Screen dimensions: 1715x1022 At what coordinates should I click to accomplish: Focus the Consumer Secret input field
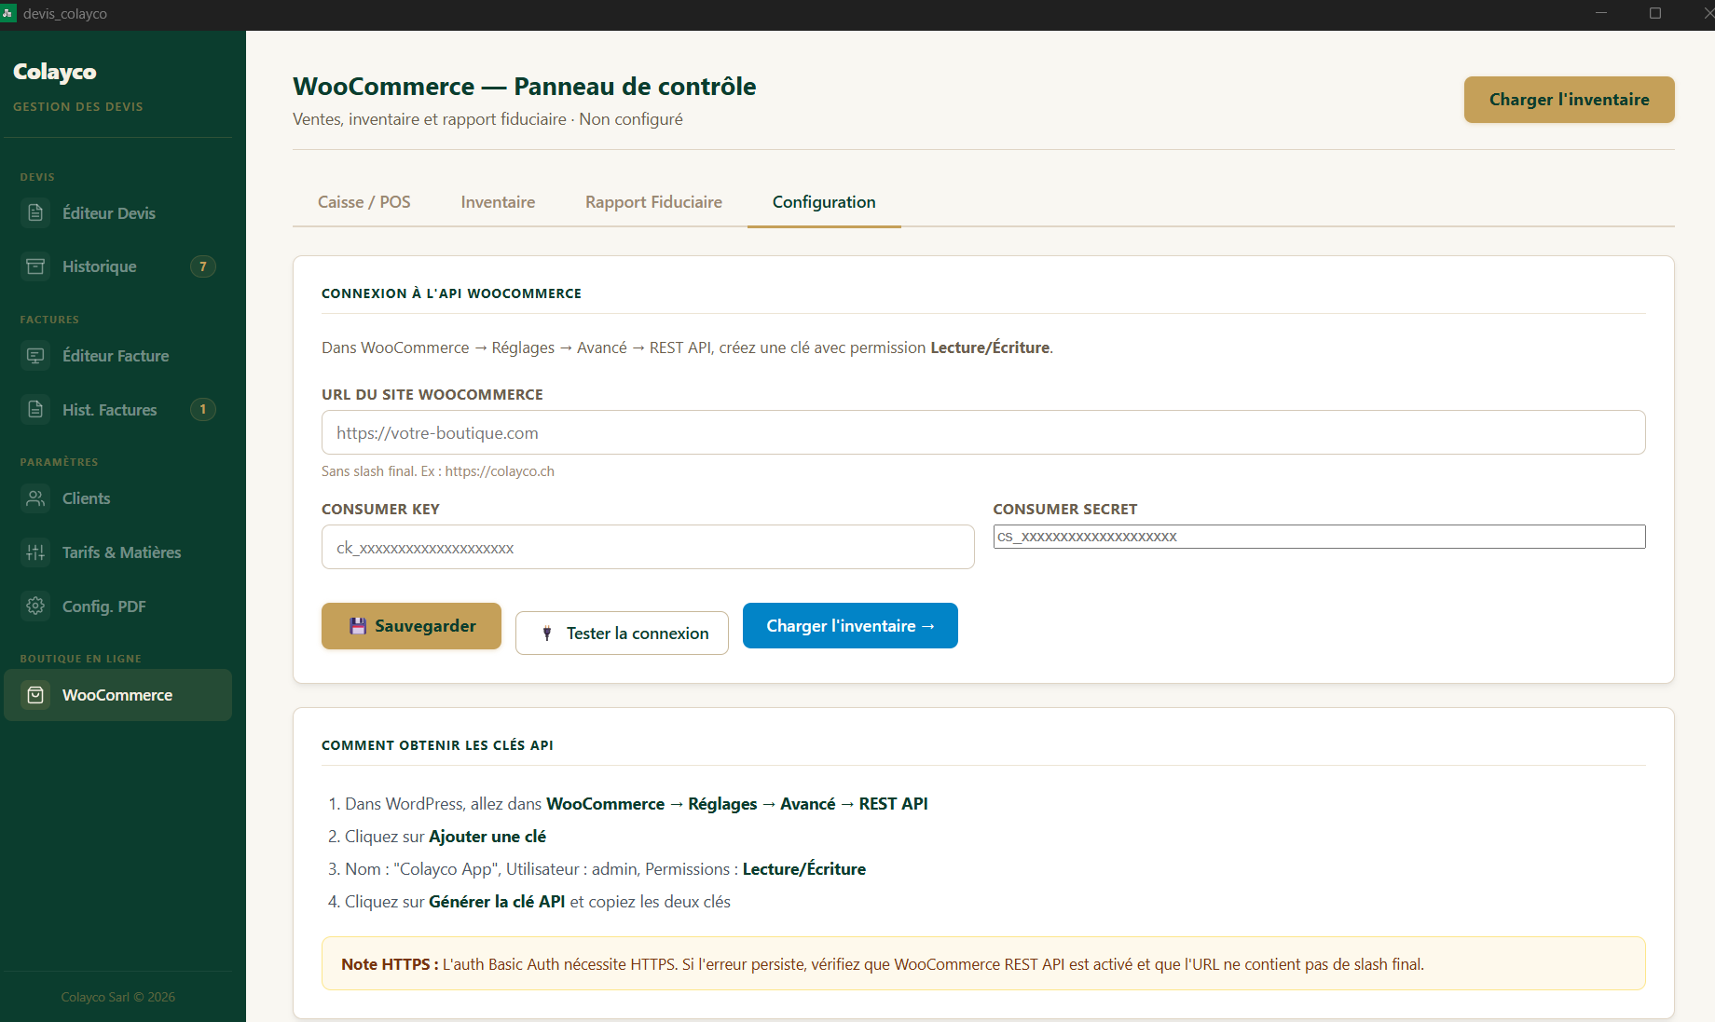(x=1319, y=537)
